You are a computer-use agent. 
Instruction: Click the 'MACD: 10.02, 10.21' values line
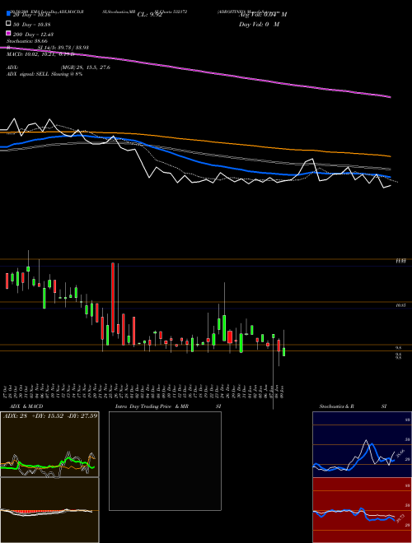(x=40, y=54)
